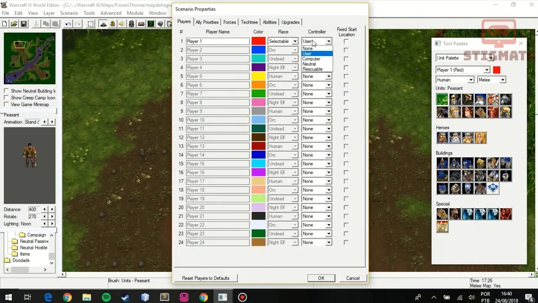Toggle View Game Minimap checkbox

coord(6,104)
